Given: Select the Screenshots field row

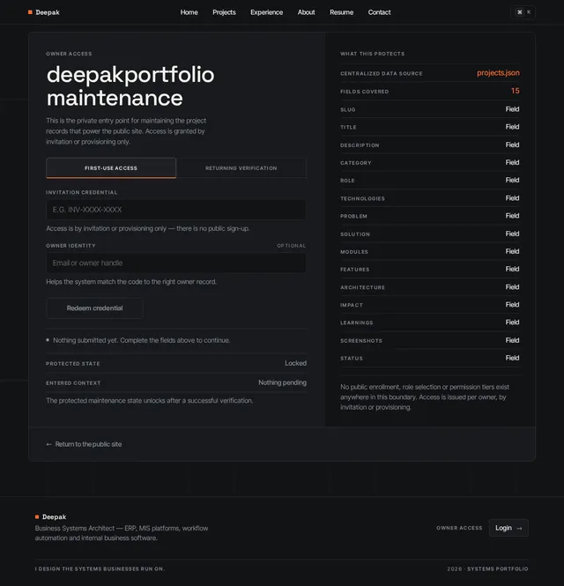Looking at the screenshot, I should (430, 340).
